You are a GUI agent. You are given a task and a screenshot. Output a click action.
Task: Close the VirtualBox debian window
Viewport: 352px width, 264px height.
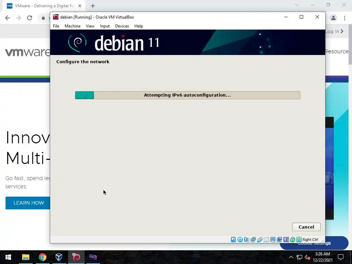point(317,17)
